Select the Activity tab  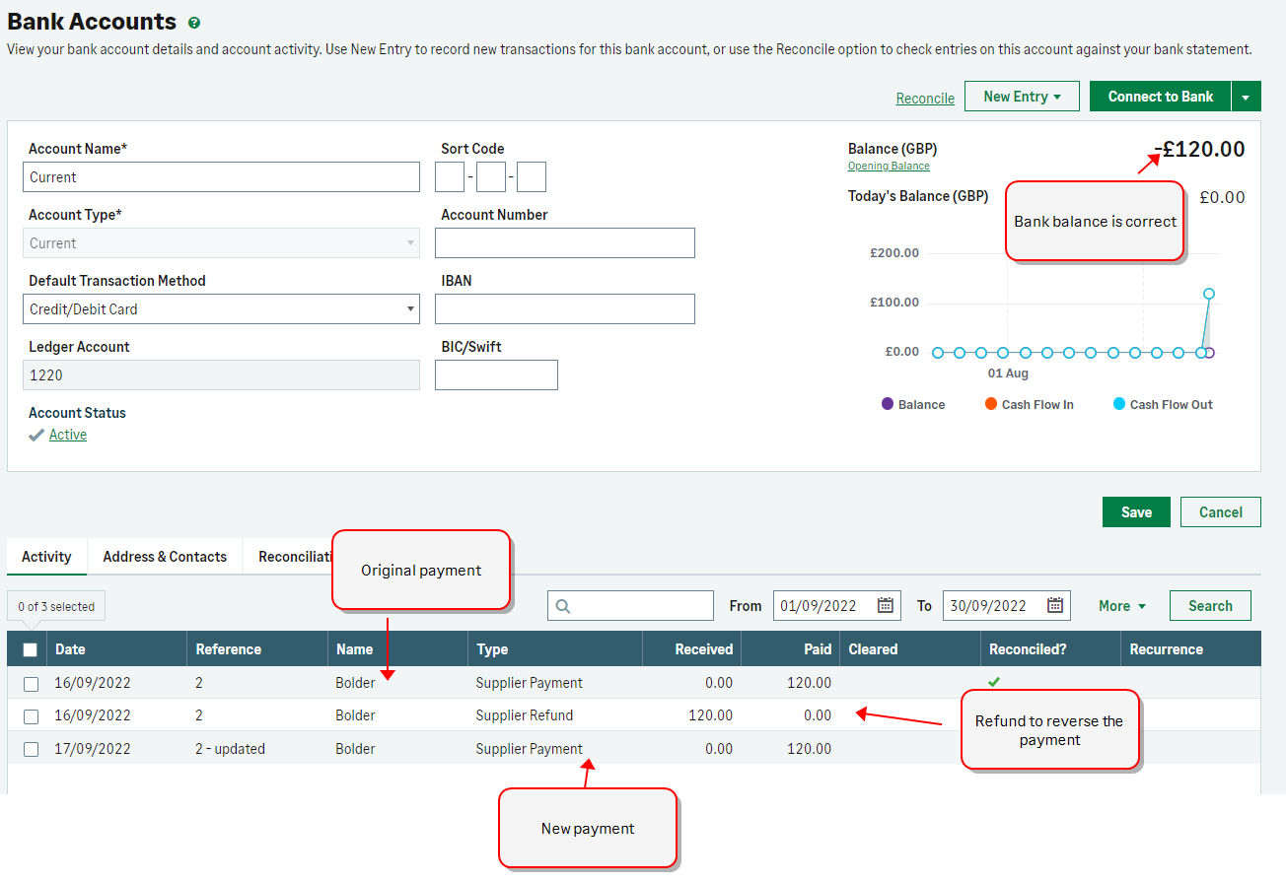pyautogui.click(x=46, y=557)
